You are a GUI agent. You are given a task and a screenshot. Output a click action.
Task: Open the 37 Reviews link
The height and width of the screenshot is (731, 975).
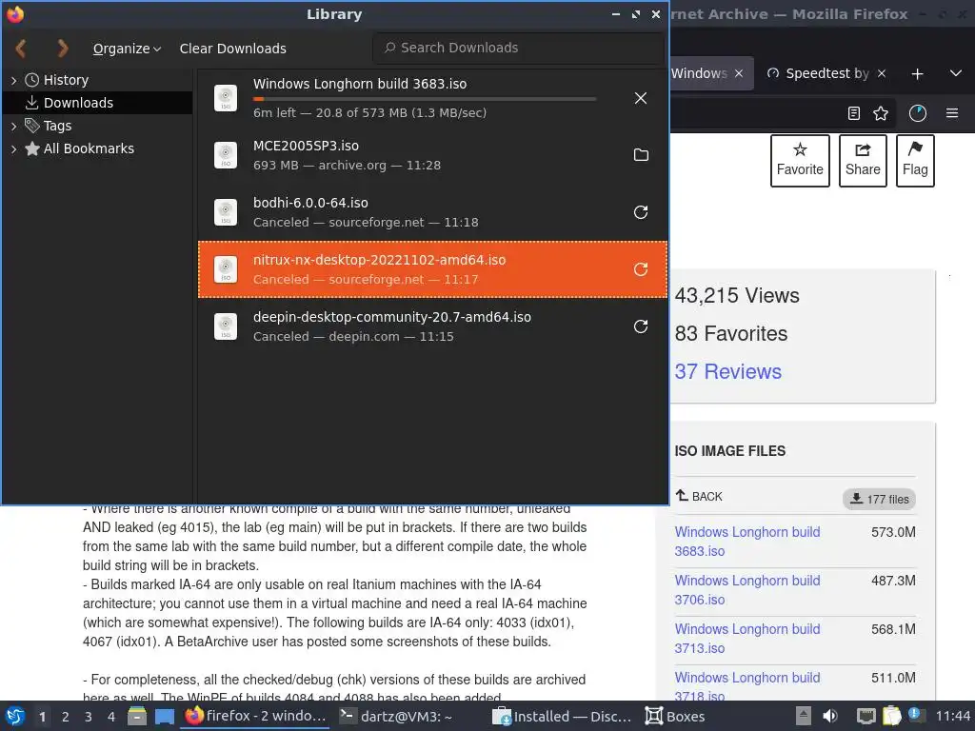click(x=727, y=372)
